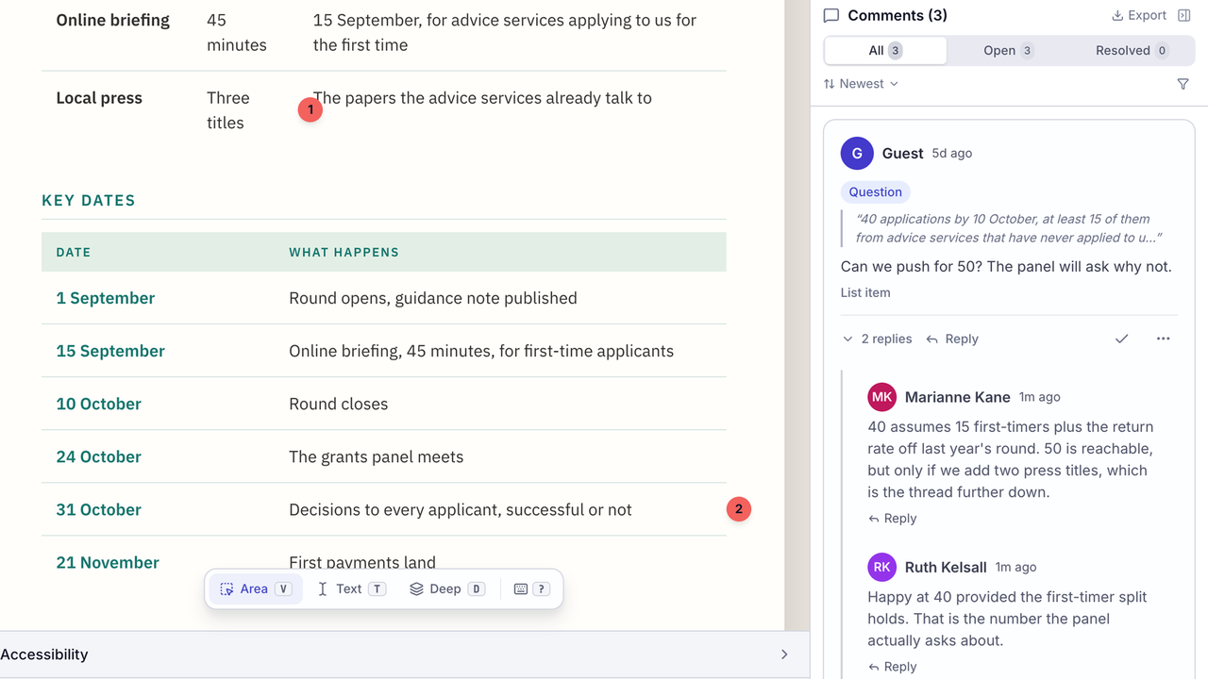Click Marianne Kane's MK avatar

tap(881, 397)
